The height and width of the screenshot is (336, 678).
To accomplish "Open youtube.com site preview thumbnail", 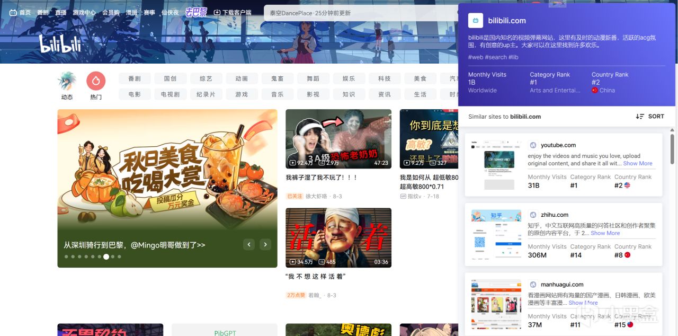I will coord(496,165).
